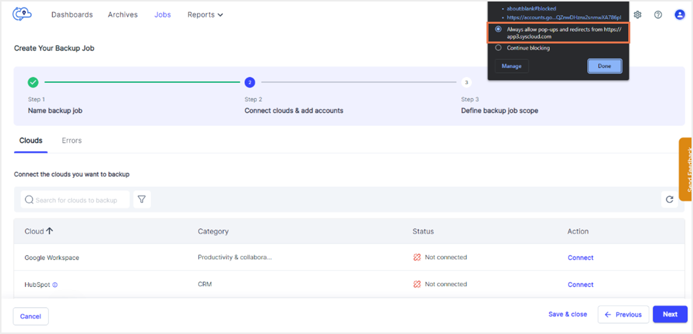
Task: Select Always allow pop-ups and redirects
Action: [498, 29]
